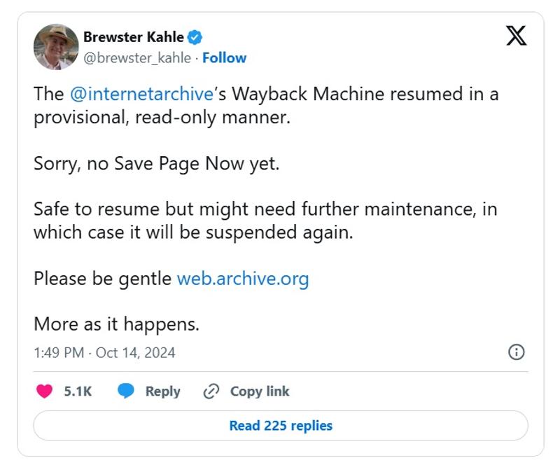The image size is (560, 465).
Task: Click the Copy link text
Action: coord(260,391)
